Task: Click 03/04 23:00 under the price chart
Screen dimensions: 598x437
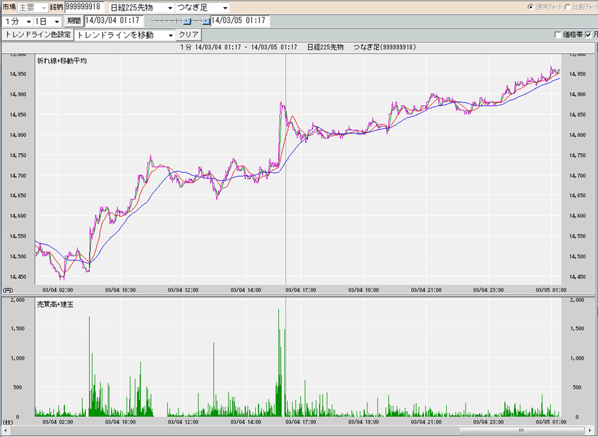Action: tap(489, 290)
